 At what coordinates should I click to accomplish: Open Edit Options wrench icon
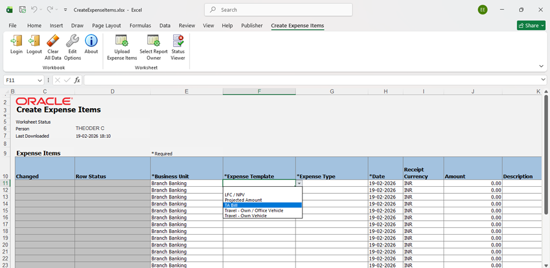click(x=72, y=41)
